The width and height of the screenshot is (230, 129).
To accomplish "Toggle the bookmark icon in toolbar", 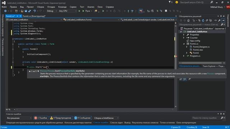I will click(166, 11).
